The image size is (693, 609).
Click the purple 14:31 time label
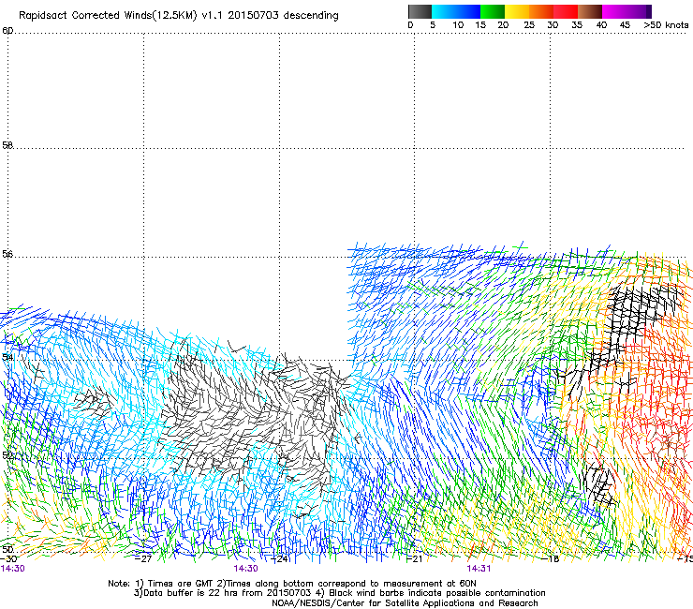479,569
